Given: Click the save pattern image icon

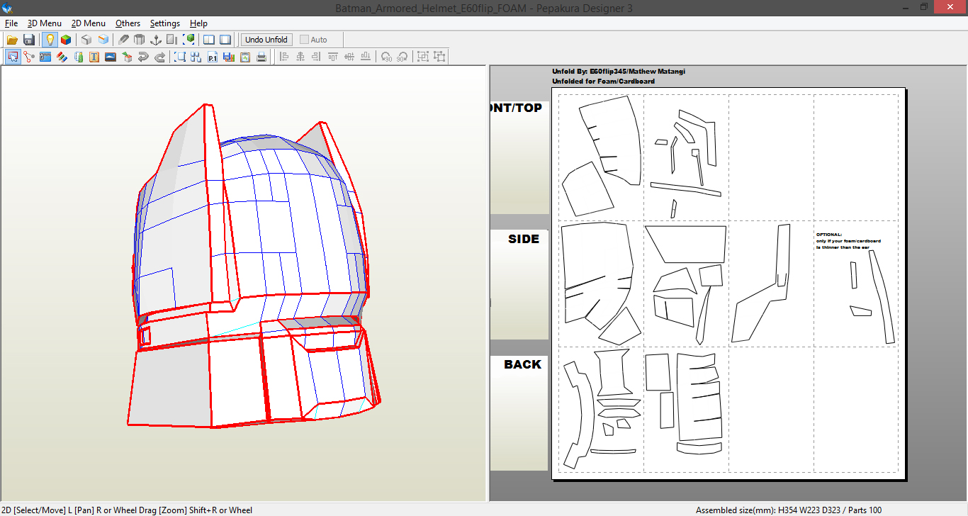Looking at the screenshot, I should pos(229,57).
